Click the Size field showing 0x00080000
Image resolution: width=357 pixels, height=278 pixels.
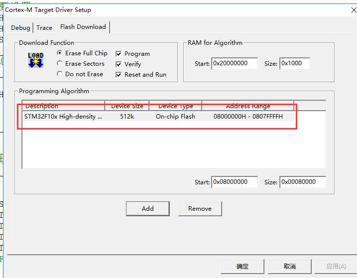coord(303,182)
